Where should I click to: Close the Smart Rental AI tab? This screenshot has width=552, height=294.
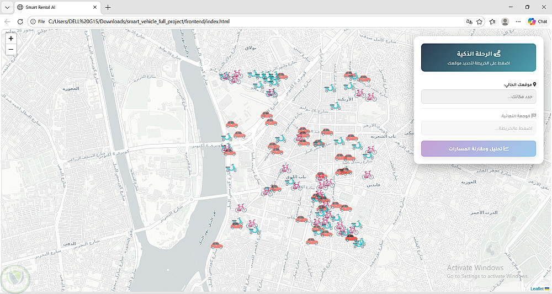tap(95, 7)
